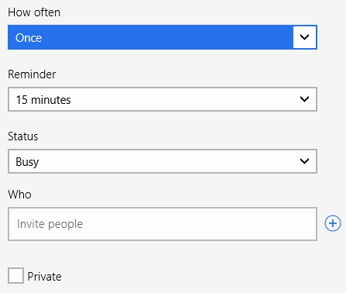Click the Private checkbox label text
The height and width of the screenshot is (293, 346).
pyautogui.click(x=44, y=277)
